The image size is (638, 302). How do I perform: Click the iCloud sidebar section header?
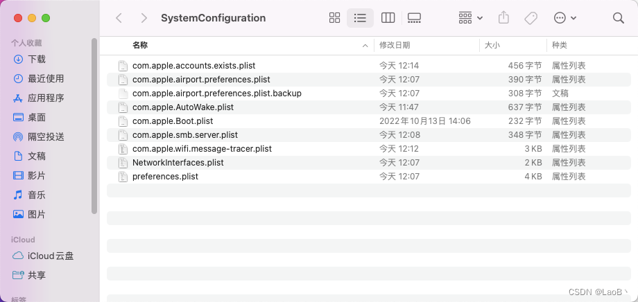(x=23, y=240)
